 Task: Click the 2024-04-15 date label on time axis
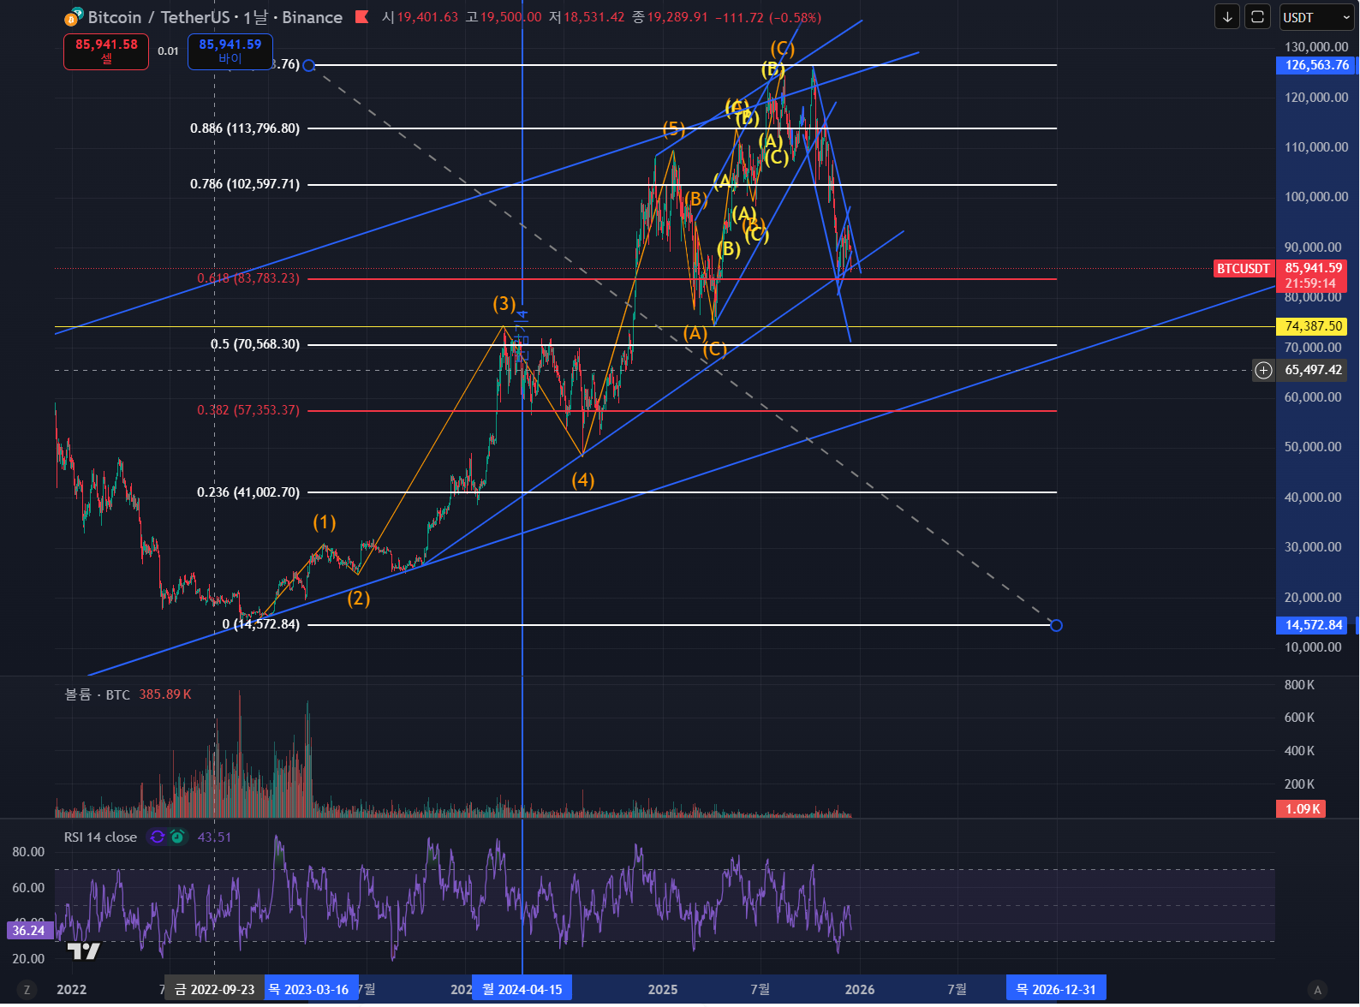522,989
